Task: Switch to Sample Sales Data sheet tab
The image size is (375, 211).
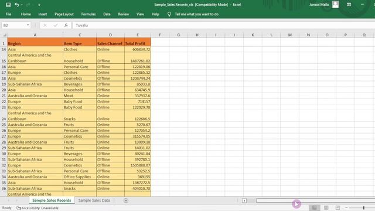Action: [x=94, y=200]
